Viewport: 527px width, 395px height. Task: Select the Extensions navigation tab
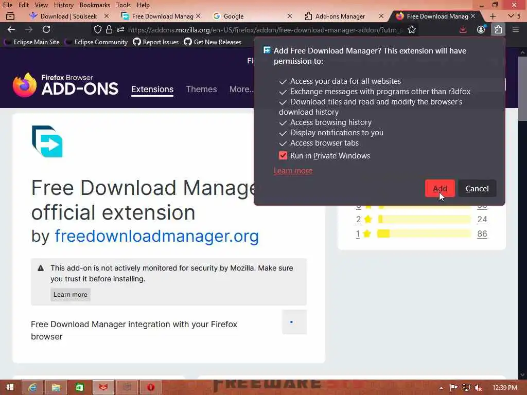click(152, 89)
